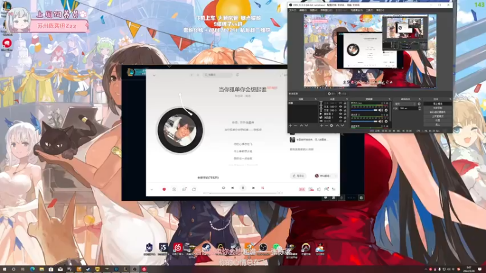
Task: Open source properties gear below sources list
Action: pyautogui.click(x=331, y=126)
